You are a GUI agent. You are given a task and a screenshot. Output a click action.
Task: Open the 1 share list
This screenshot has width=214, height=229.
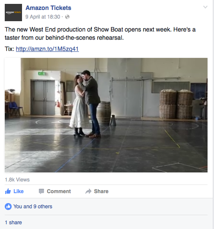(13, 223)
